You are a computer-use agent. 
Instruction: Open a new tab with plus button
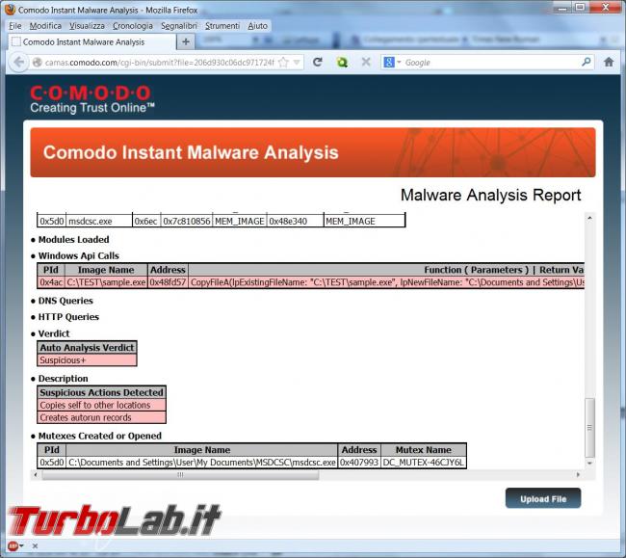pos(186,41)
